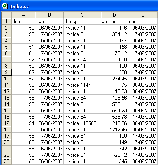Click the amount cell showing 384.12
158x165 pixels.
[114, 34]
